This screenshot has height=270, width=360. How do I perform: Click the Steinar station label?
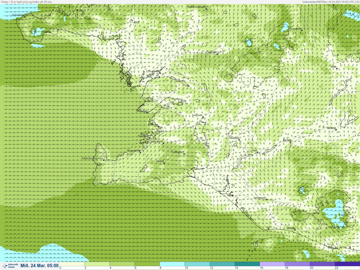click(291, 228)
